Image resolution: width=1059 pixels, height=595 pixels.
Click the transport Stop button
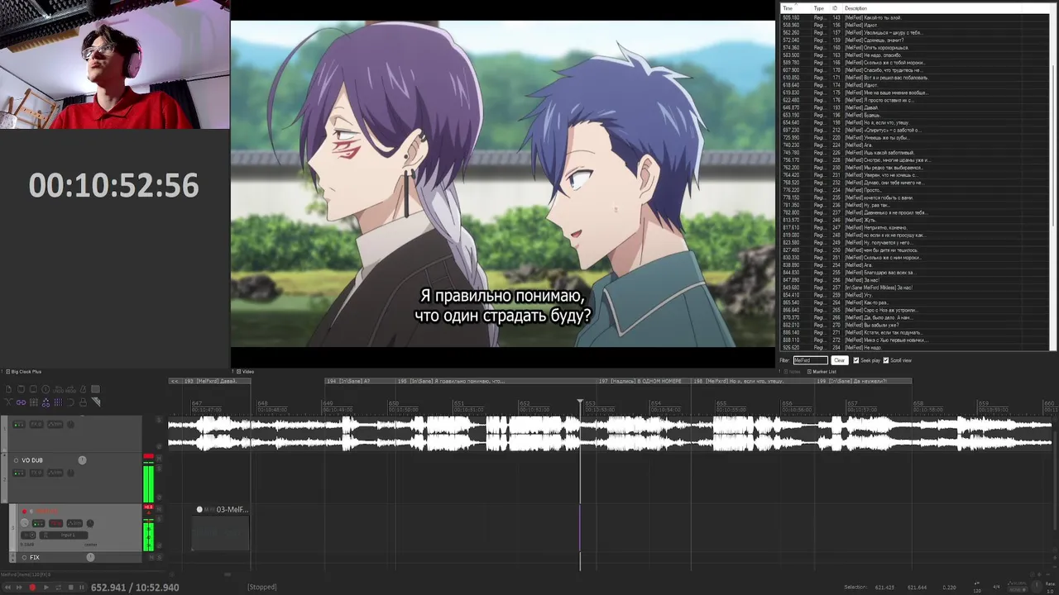click(71, 587)
